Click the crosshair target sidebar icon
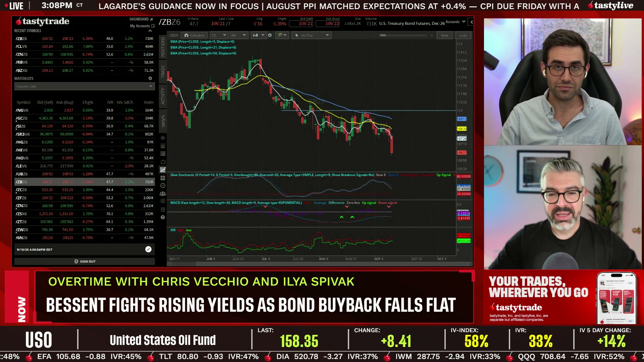Screen dimensions: 644x362 coord(163,138)
